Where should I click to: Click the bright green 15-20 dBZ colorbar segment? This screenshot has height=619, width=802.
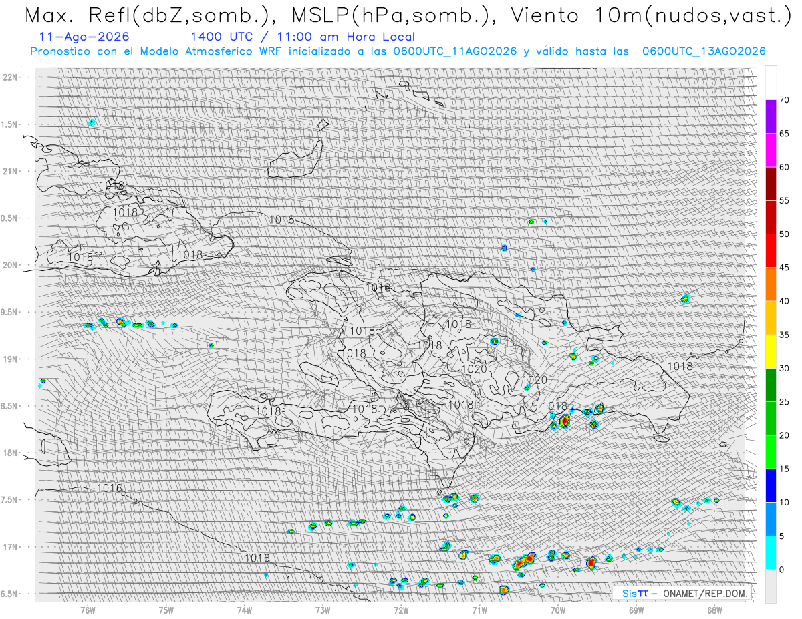(x=771, y=452)
